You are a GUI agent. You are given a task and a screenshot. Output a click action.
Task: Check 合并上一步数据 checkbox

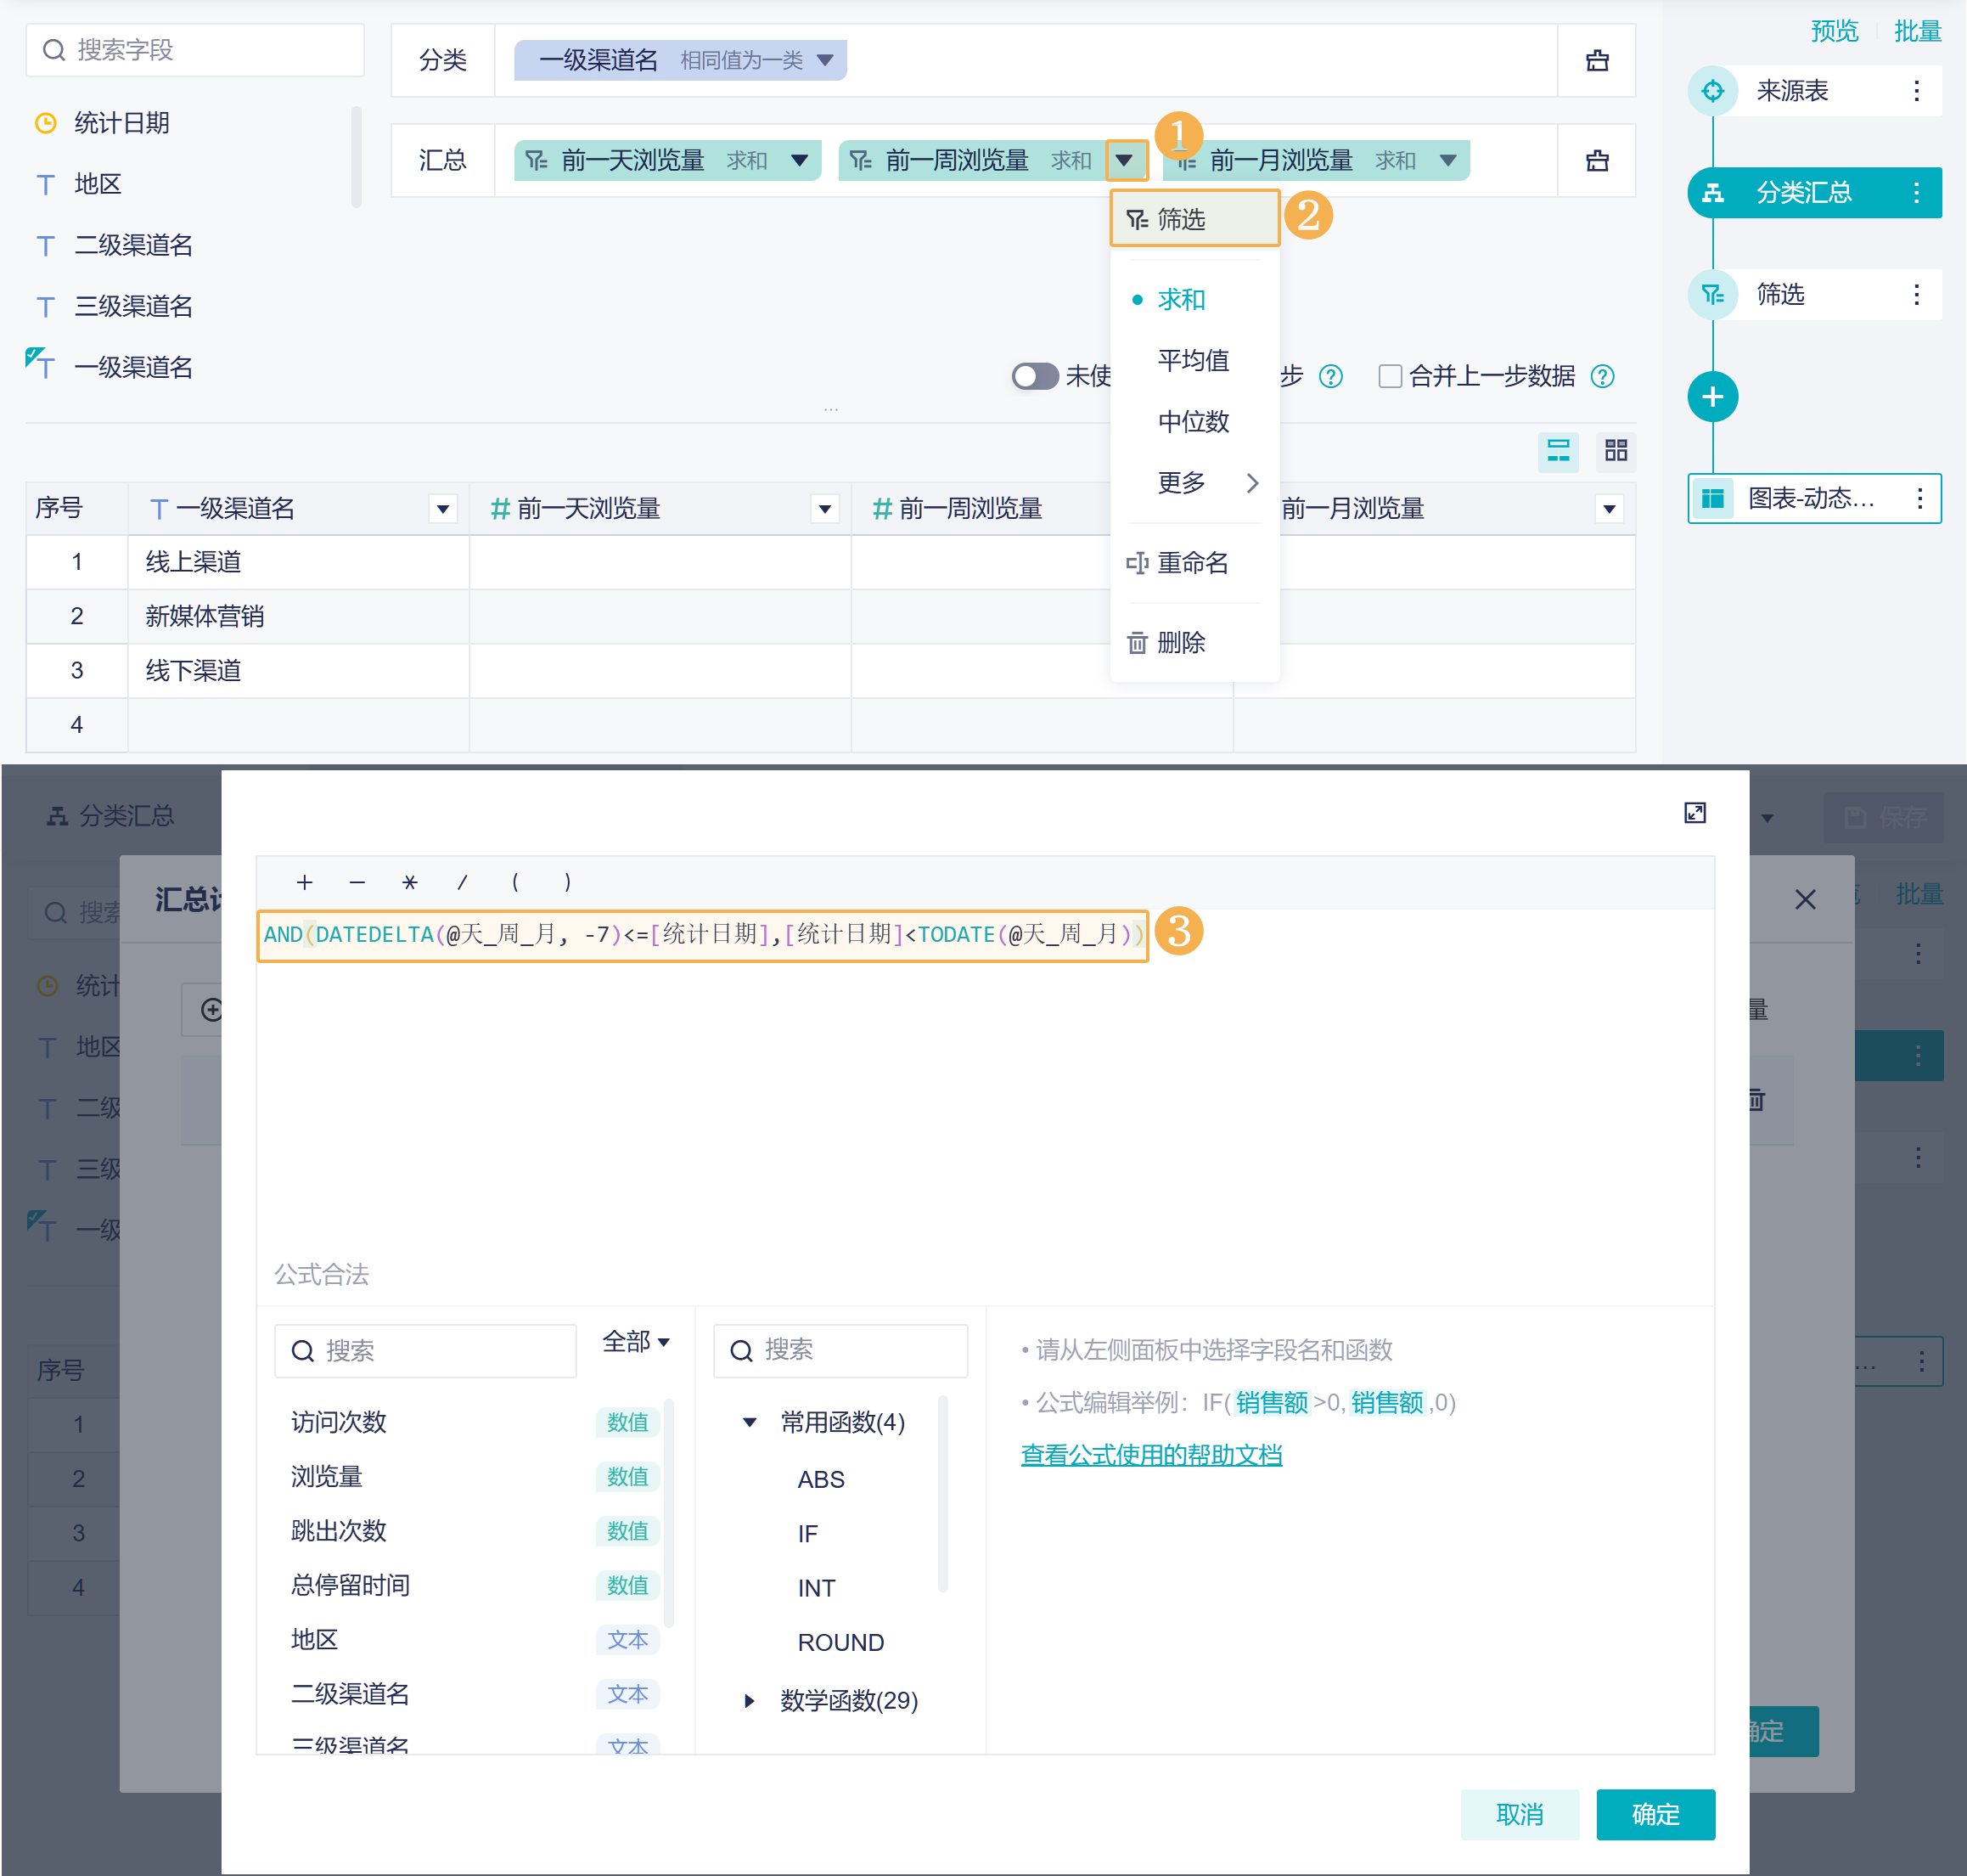[x=1389, y=376]
